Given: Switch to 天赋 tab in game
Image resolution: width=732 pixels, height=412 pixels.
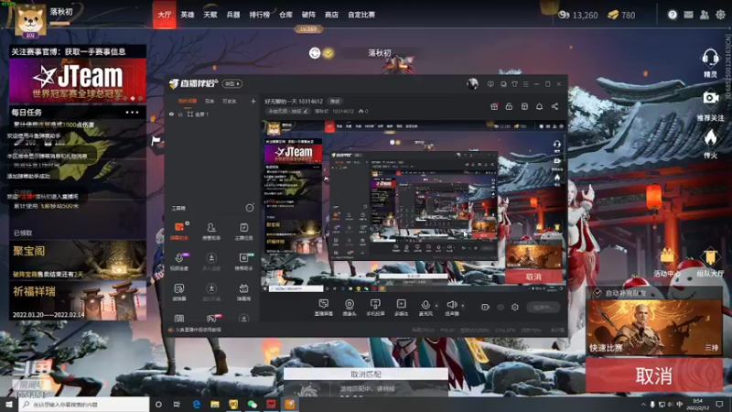Looking at the screenshot, I should pos(210,15).
